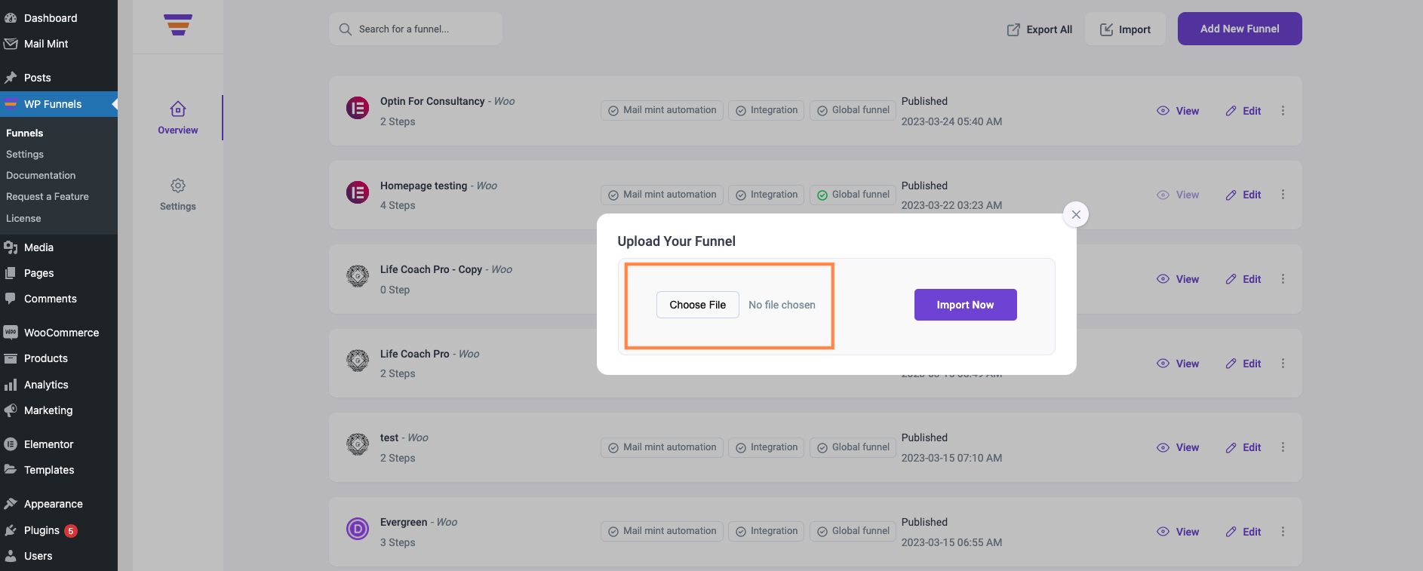This screenshot has width=1423, height=571.
Task: View the Life Coach Pro funnel
Action: [1178, 364]
